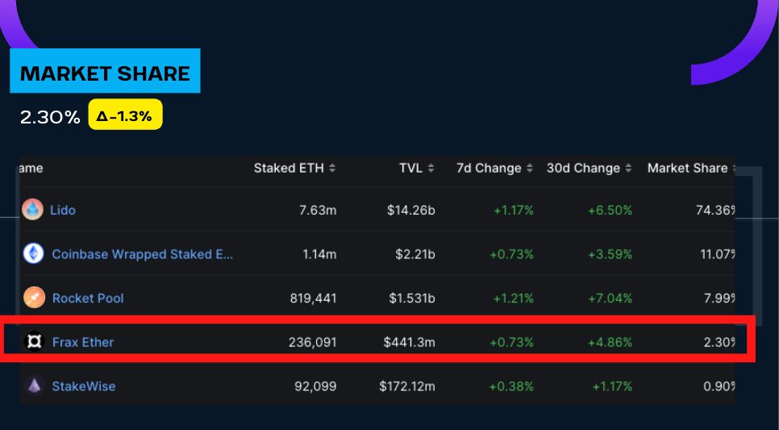Click the StakeWise logo icon

[33, 386]
